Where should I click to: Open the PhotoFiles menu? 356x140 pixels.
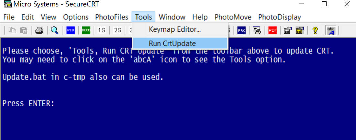point(112,17)
